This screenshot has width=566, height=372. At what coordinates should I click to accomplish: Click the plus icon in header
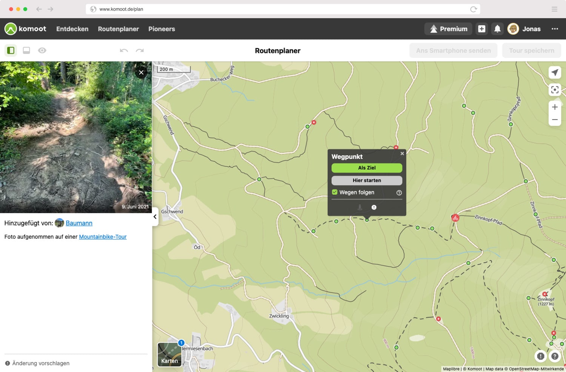pos(481,29)
